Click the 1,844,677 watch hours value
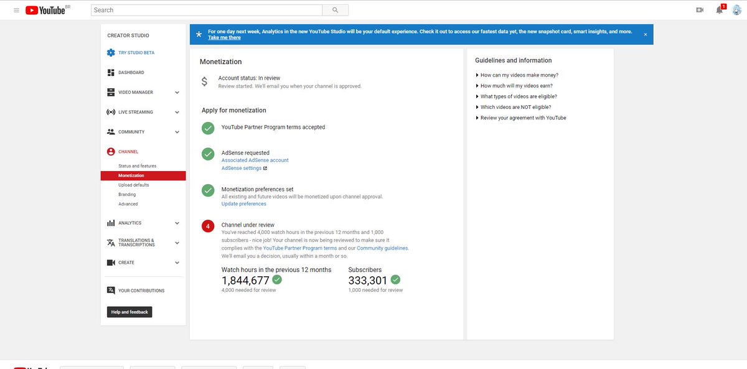 point(245,281)
